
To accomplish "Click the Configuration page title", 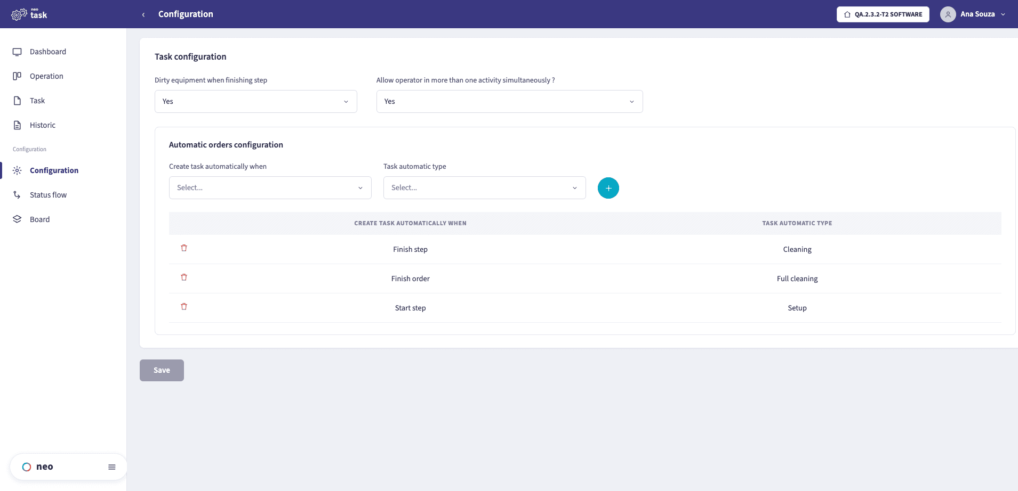I will (x=186, y=14).
